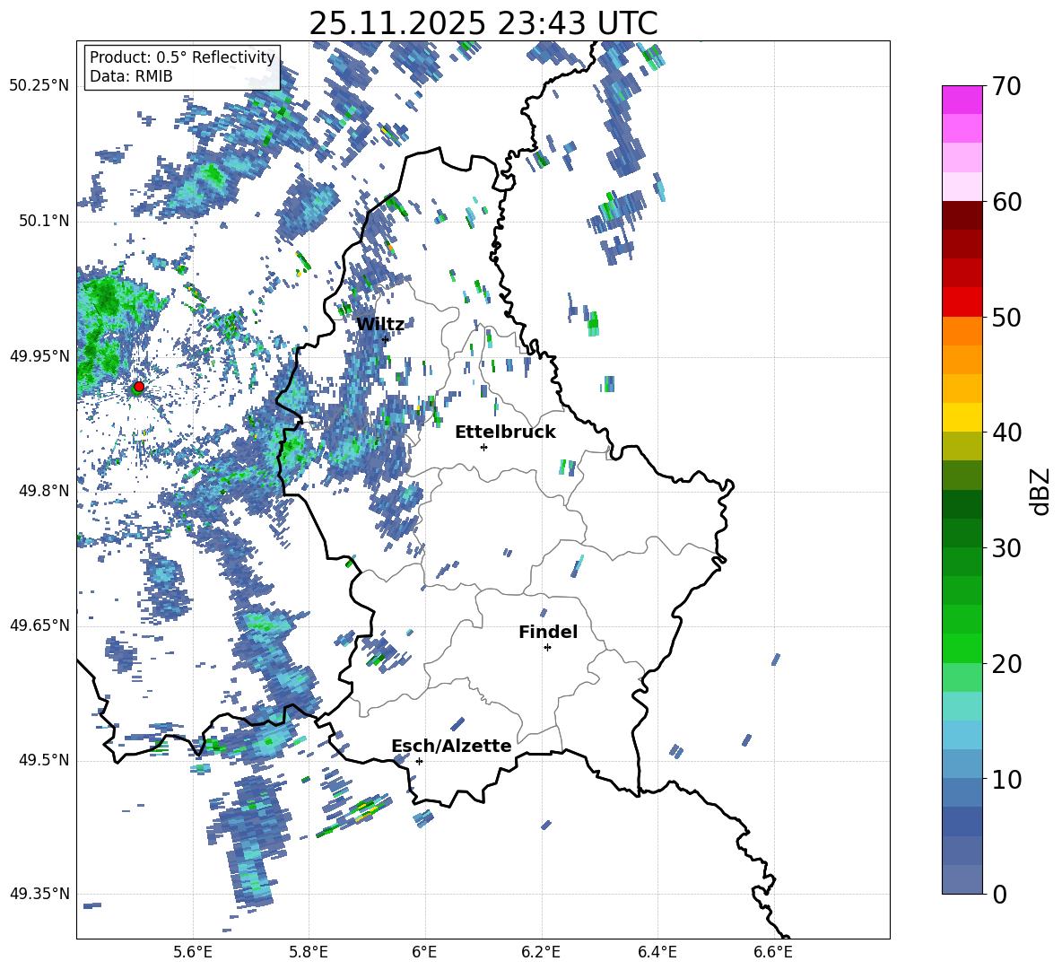Click the 50.25°N latitude label
Viewport: 1062px width, 970px height.
(x=39, y=86)
